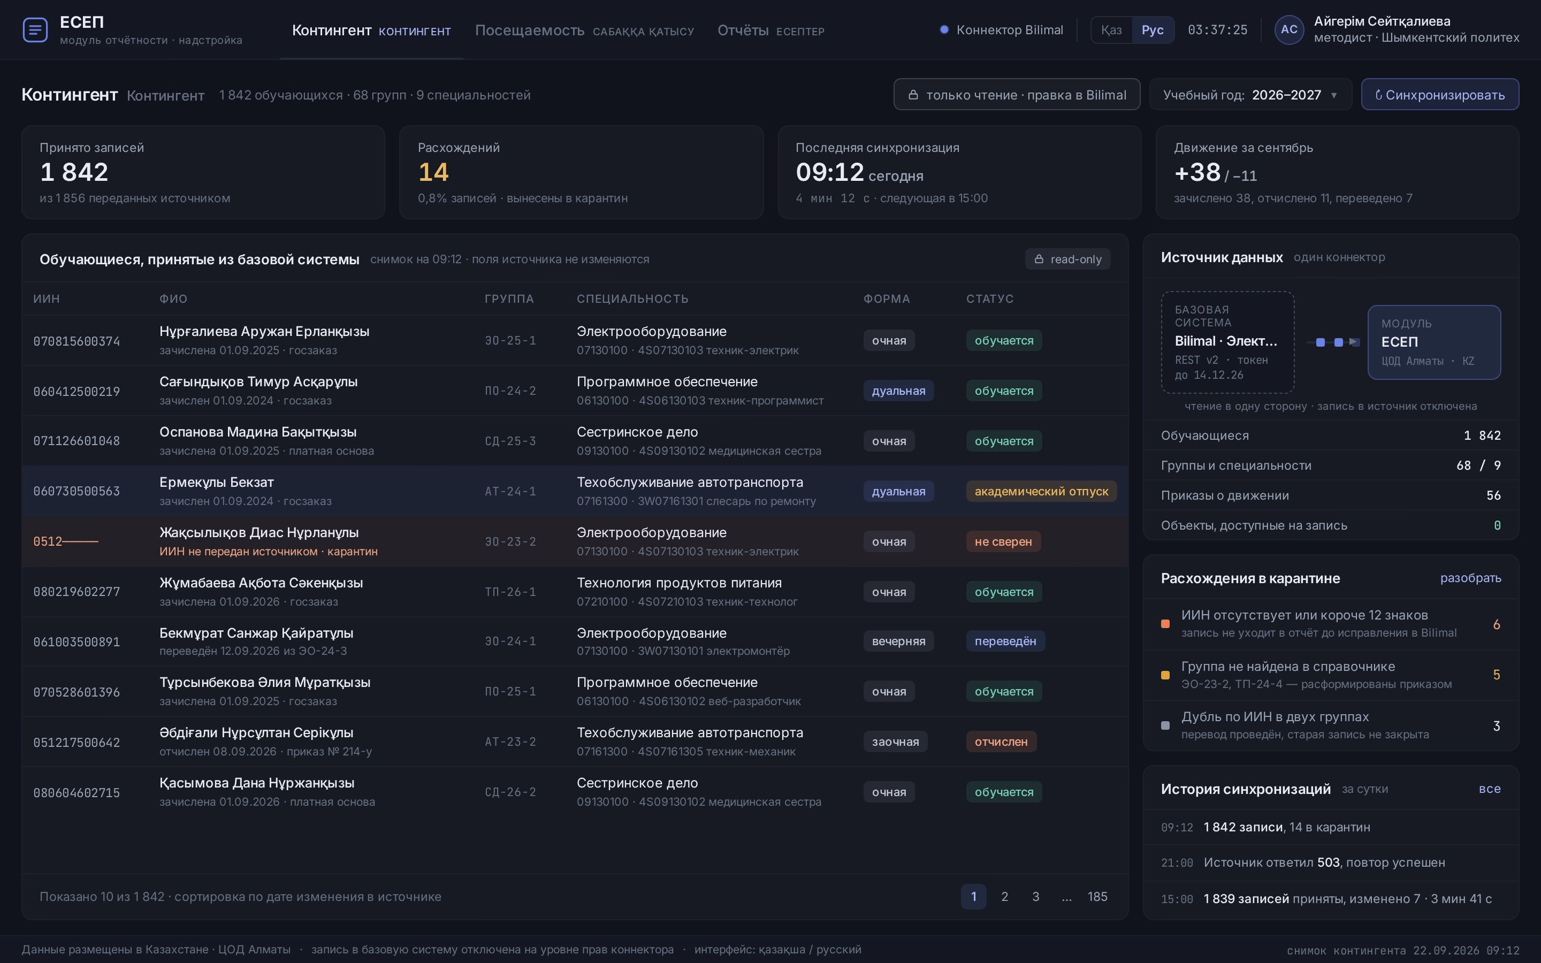The width and height of the screenshot is (1541, 963).
Task: Select row Нұрғалиева Аружан Ерланқызы
Action: click(575, 340)
